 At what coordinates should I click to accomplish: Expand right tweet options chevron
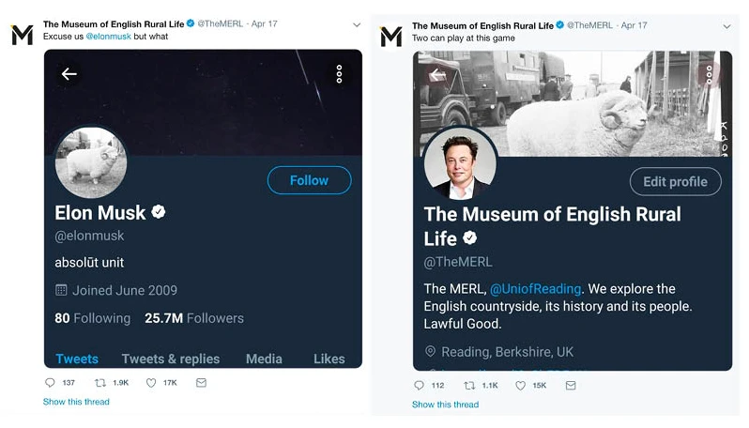click(726, 27)
